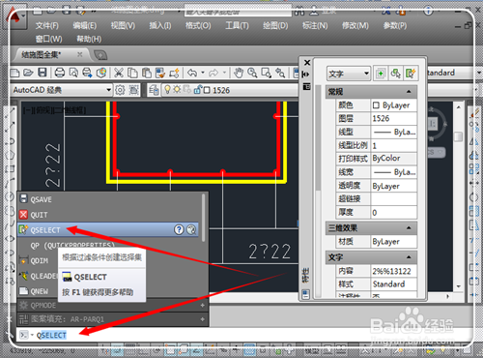Select the Pan hand tool
The height and width of the screenshot is (358, 483).
coord(239,73)
